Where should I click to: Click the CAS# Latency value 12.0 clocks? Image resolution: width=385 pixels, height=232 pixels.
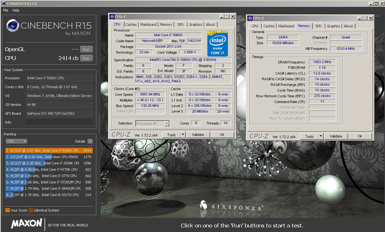tap(322, 73)
